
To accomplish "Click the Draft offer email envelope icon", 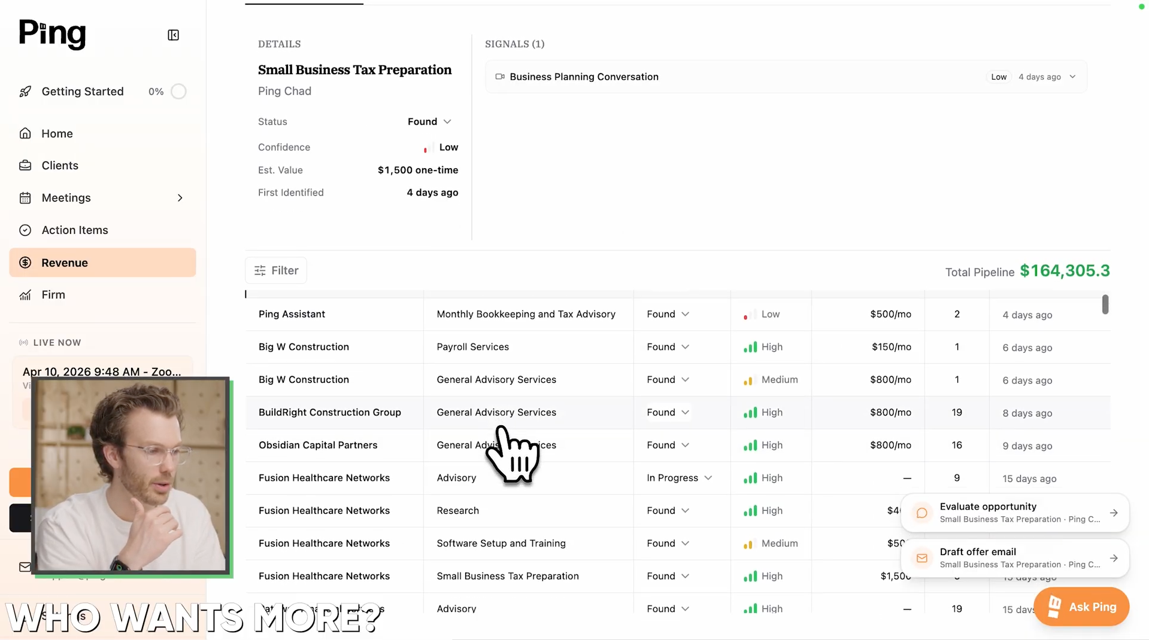I will click(x=922, y=558).
